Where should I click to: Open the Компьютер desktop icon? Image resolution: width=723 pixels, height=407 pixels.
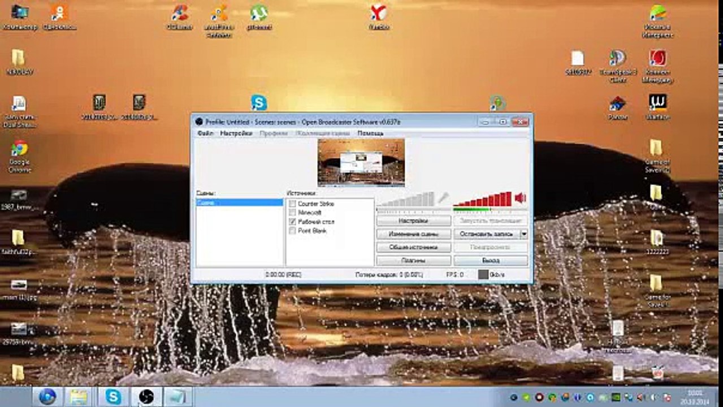(20, 17)
